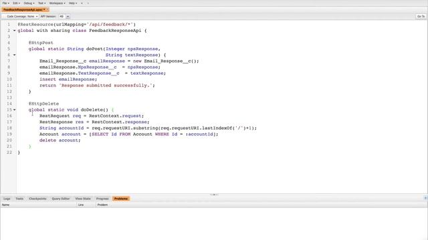Click the doPost method name

click(94, 49)
